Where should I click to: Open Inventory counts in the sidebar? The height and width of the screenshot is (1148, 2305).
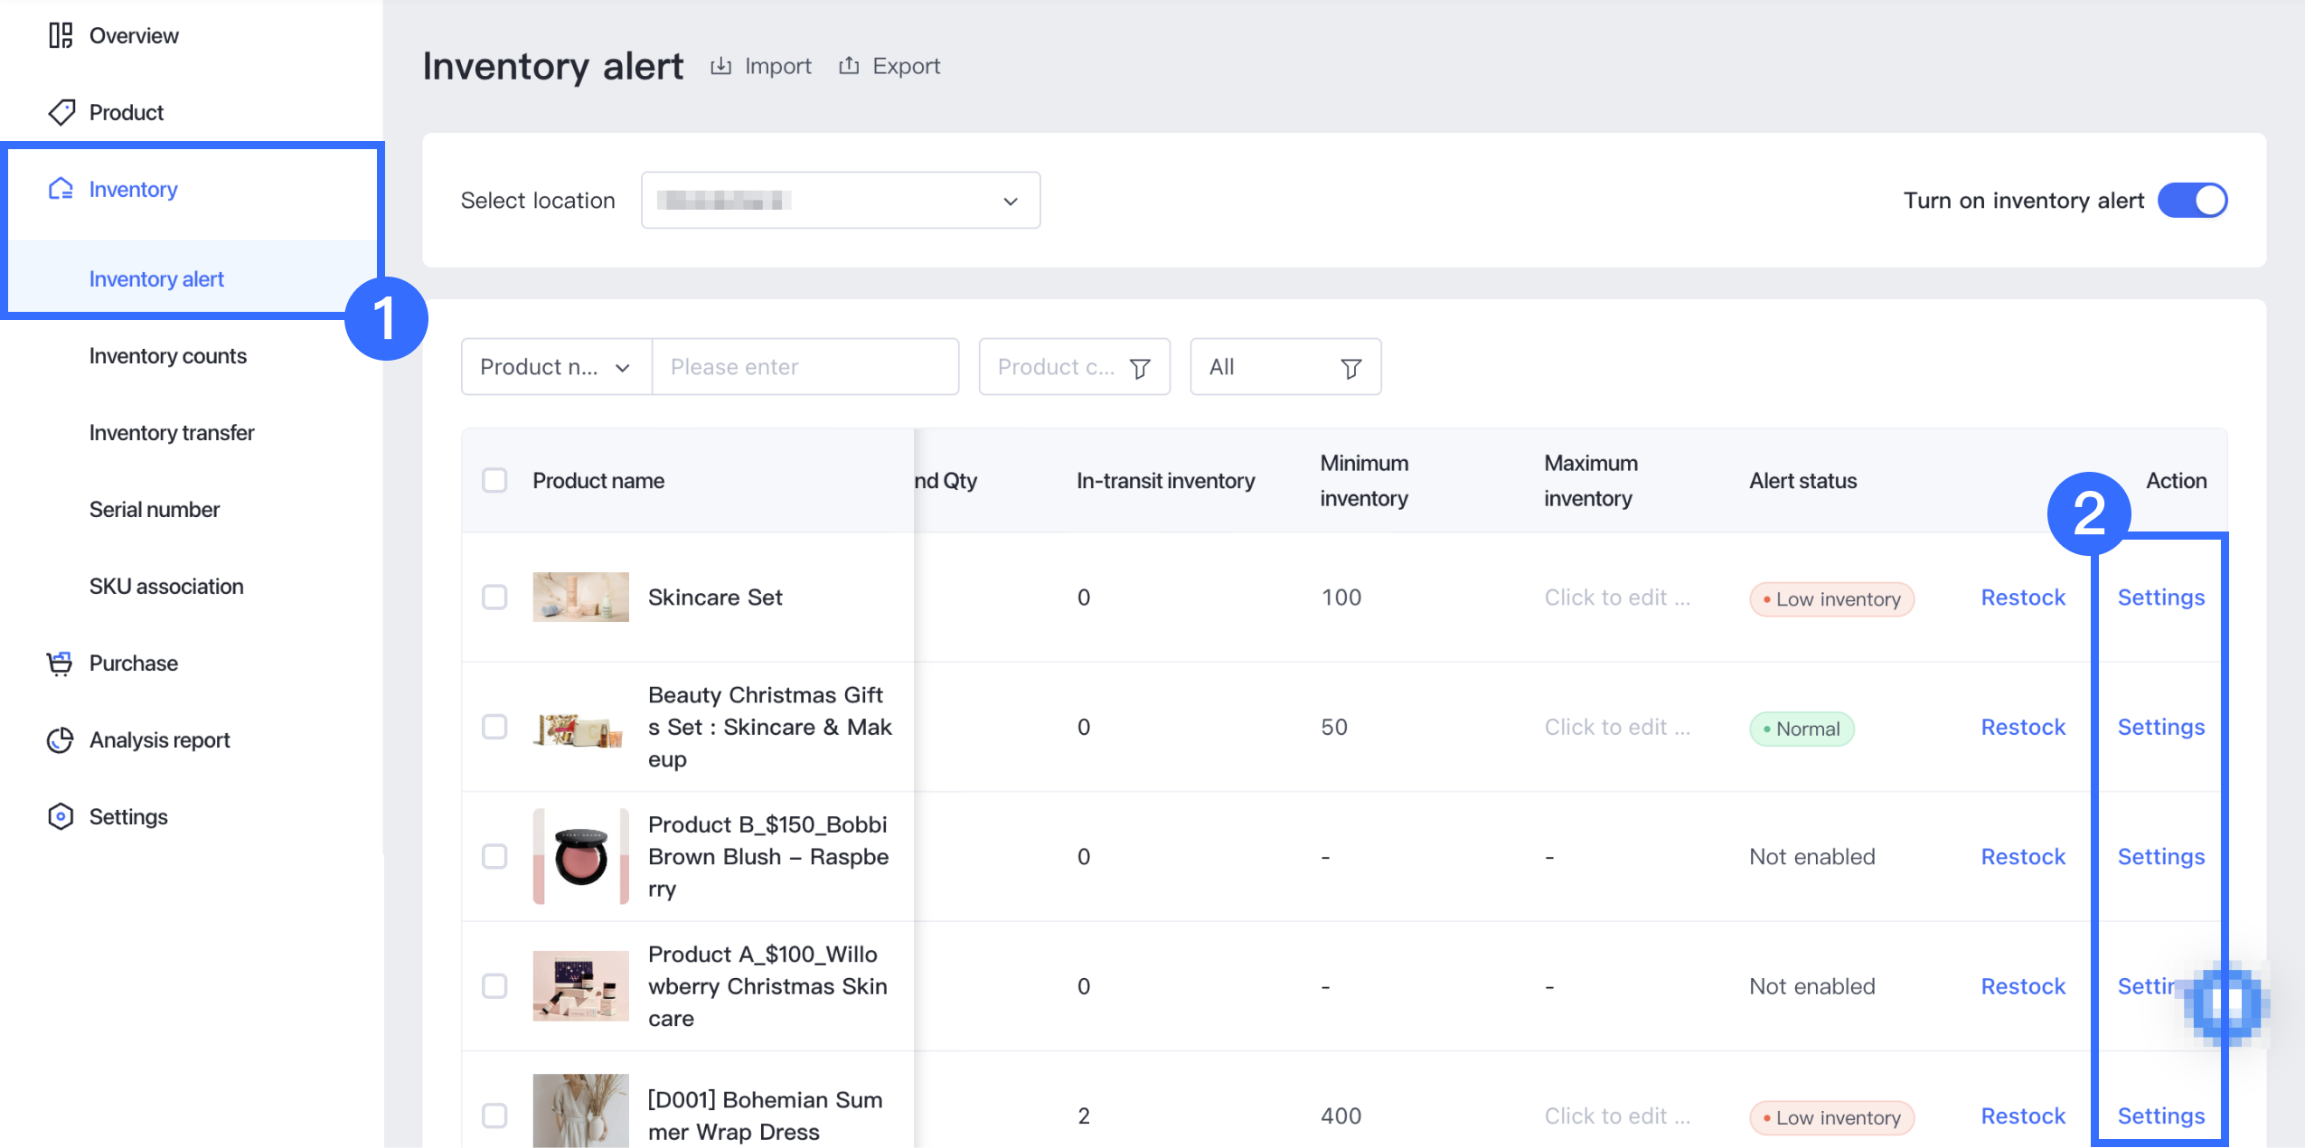(167, 356)
